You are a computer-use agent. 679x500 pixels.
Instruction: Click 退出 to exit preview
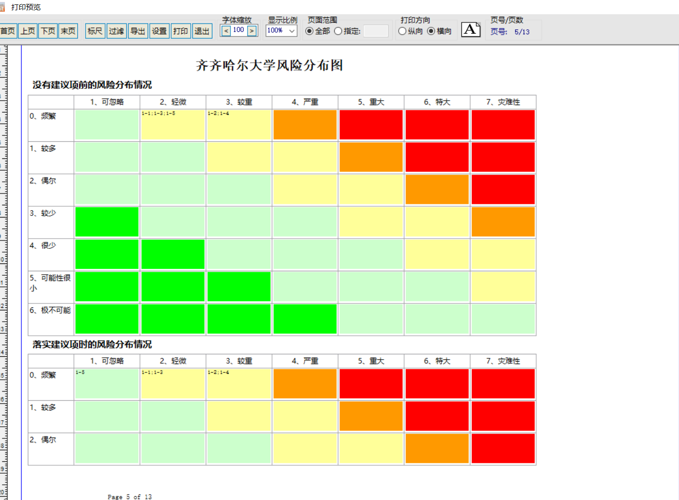202,31
